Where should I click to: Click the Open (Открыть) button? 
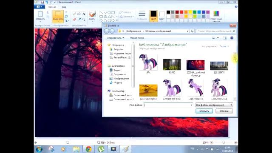(x=204, y=111)
